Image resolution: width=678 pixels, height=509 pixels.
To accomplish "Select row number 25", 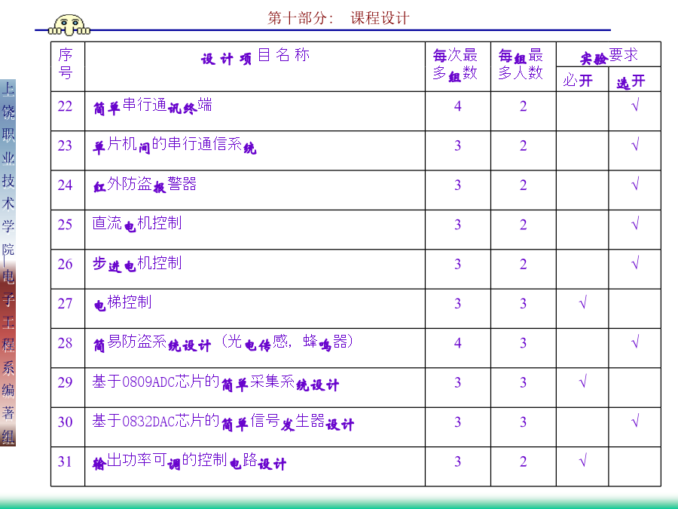I will click(65, 224).
